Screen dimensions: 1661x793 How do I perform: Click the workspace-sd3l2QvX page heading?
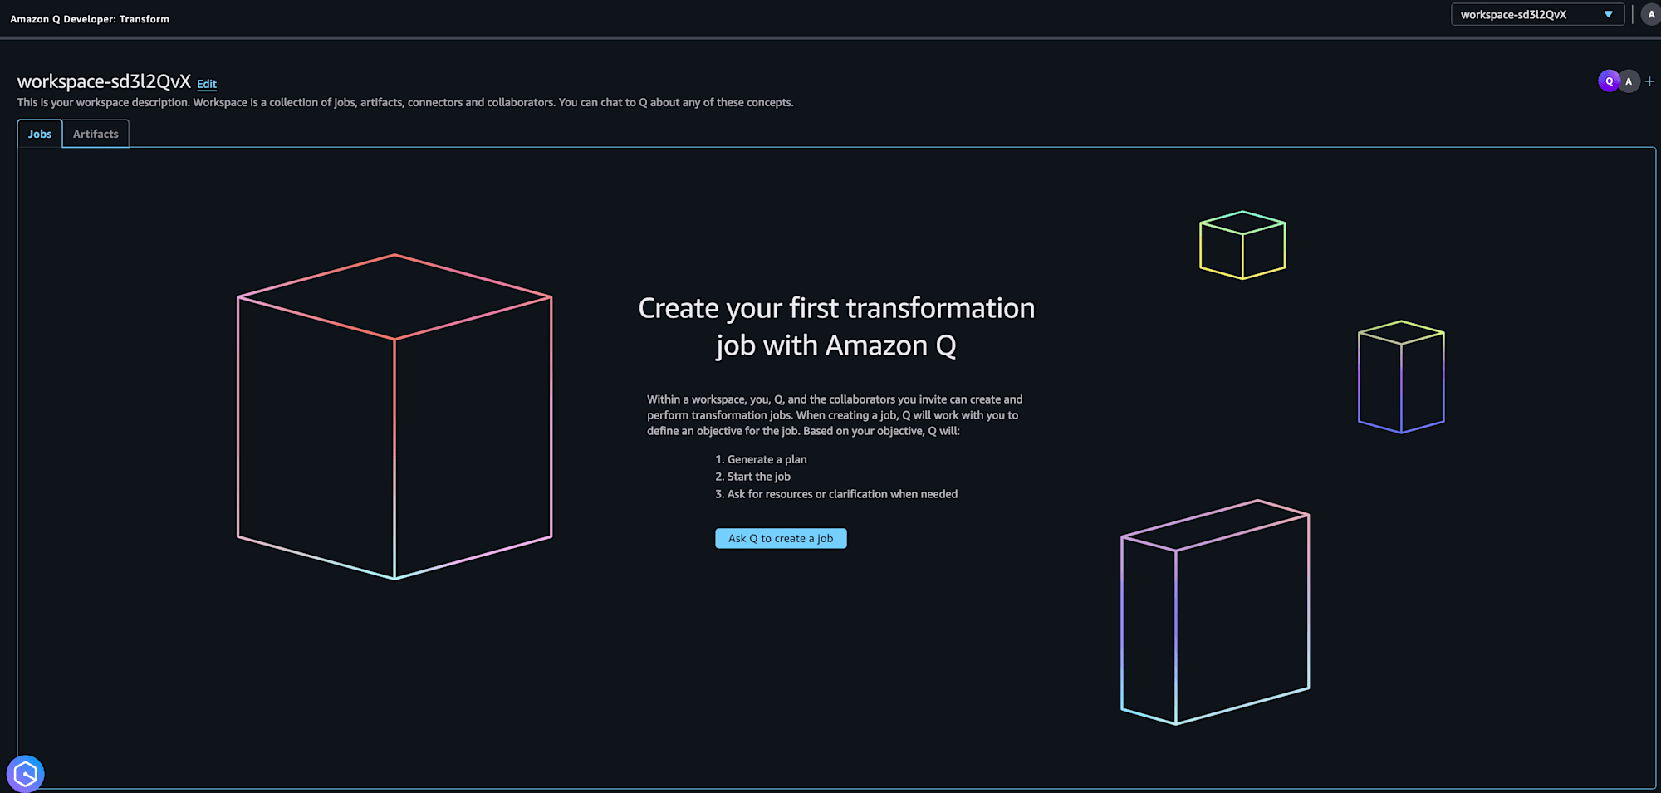[x=104, y=81]
